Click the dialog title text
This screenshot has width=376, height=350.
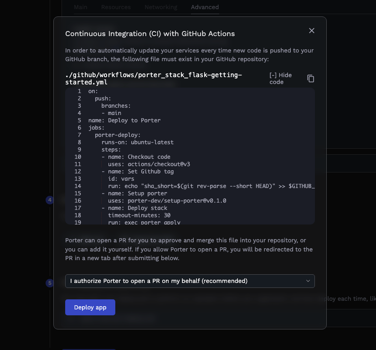150,34
